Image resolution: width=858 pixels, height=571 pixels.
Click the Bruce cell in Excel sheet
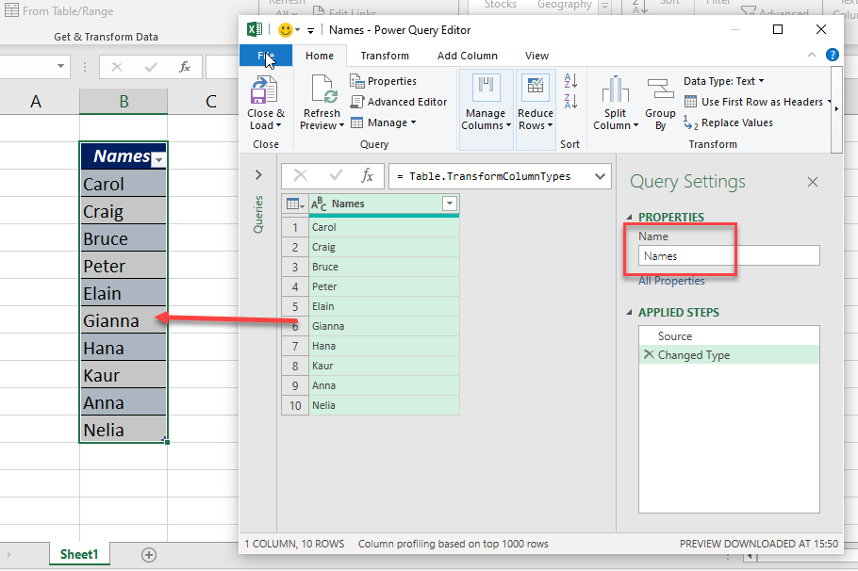[124, 238]
